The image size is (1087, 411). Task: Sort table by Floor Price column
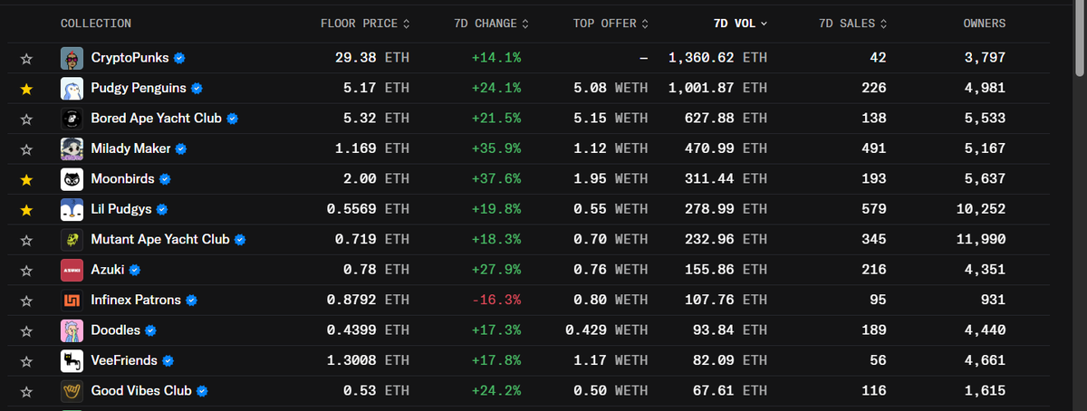[365, 24]
